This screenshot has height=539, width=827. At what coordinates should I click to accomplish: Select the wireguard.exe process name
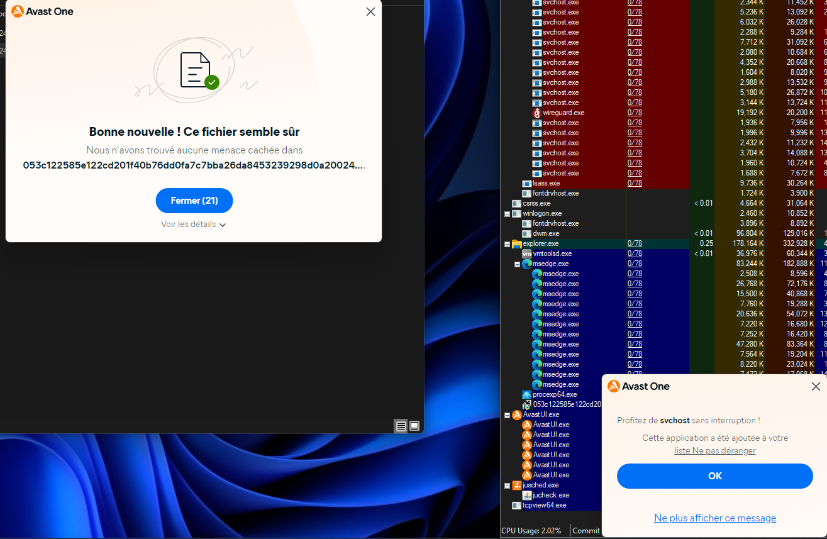click(563, 113)
